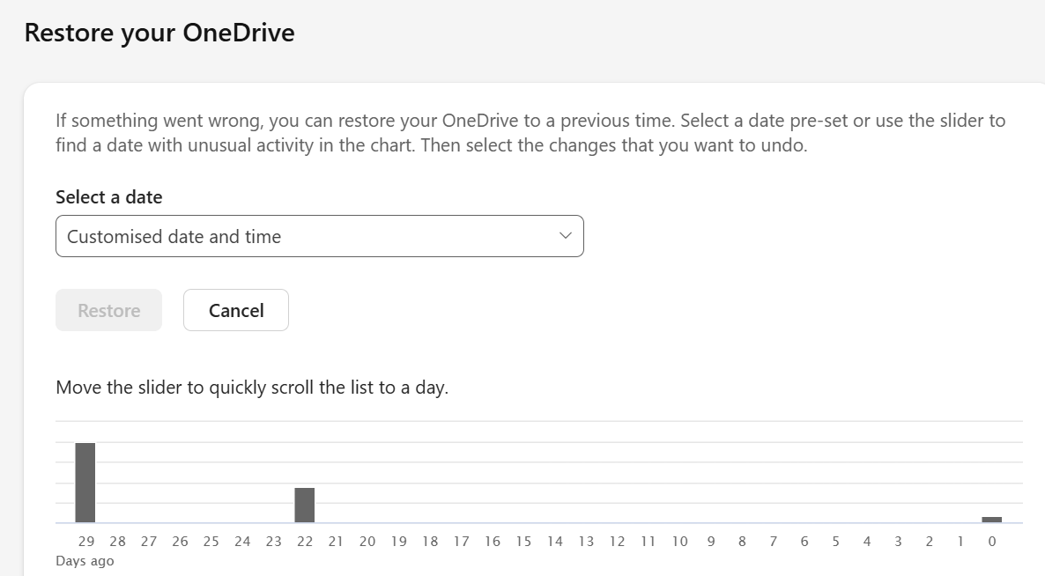Click the small bar at 0 days ago
Image resolution: width=1045 pixels, height=576 pixels.
coord(991,520)
